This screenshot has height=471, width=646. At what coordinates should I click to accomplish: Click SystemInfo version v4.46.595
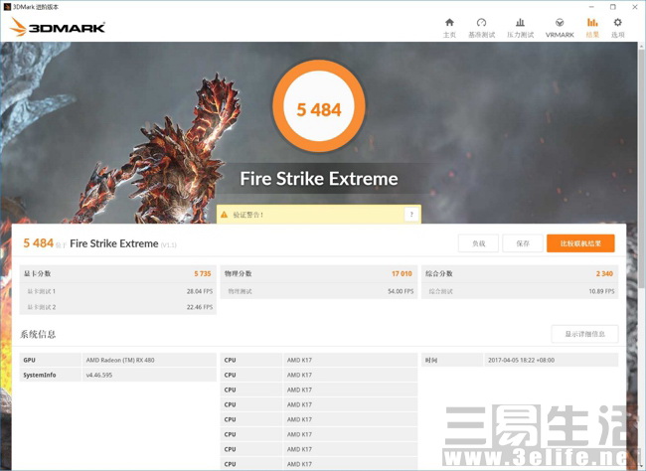point(99,375)
